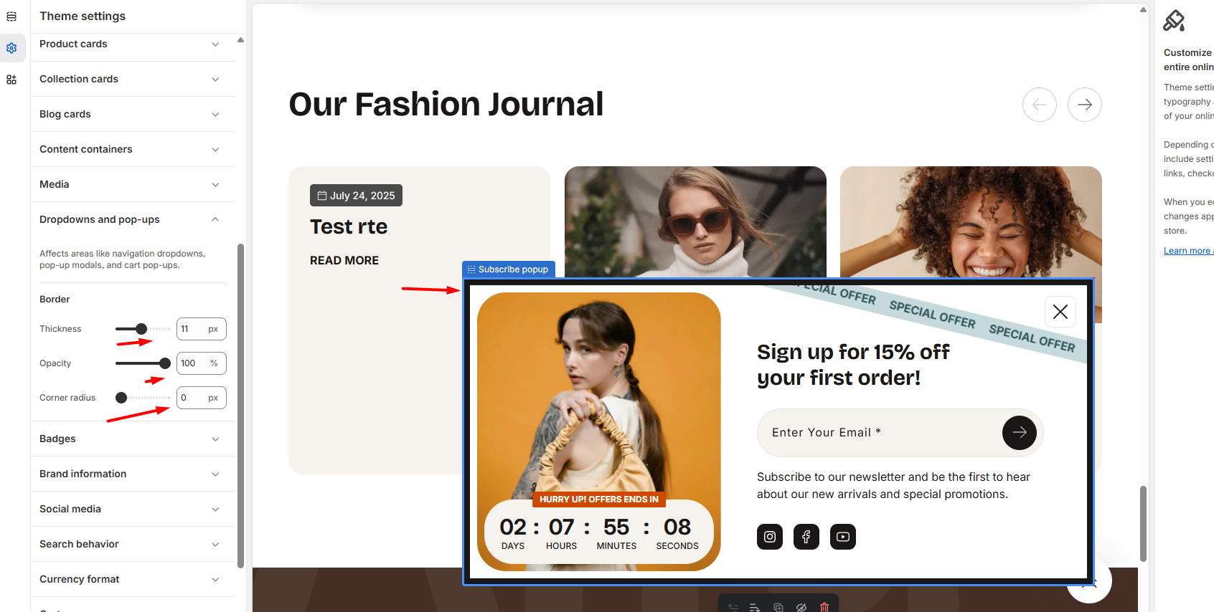Click the preview page vertical scrollbar
Image resolution: width=1214 pixels, height=612 pixels.
1143,523
